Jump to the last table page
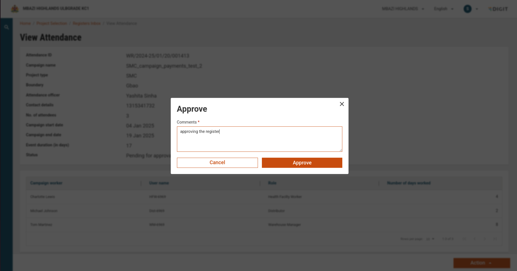This screenshot has width=517, height=271. [495, 239]
